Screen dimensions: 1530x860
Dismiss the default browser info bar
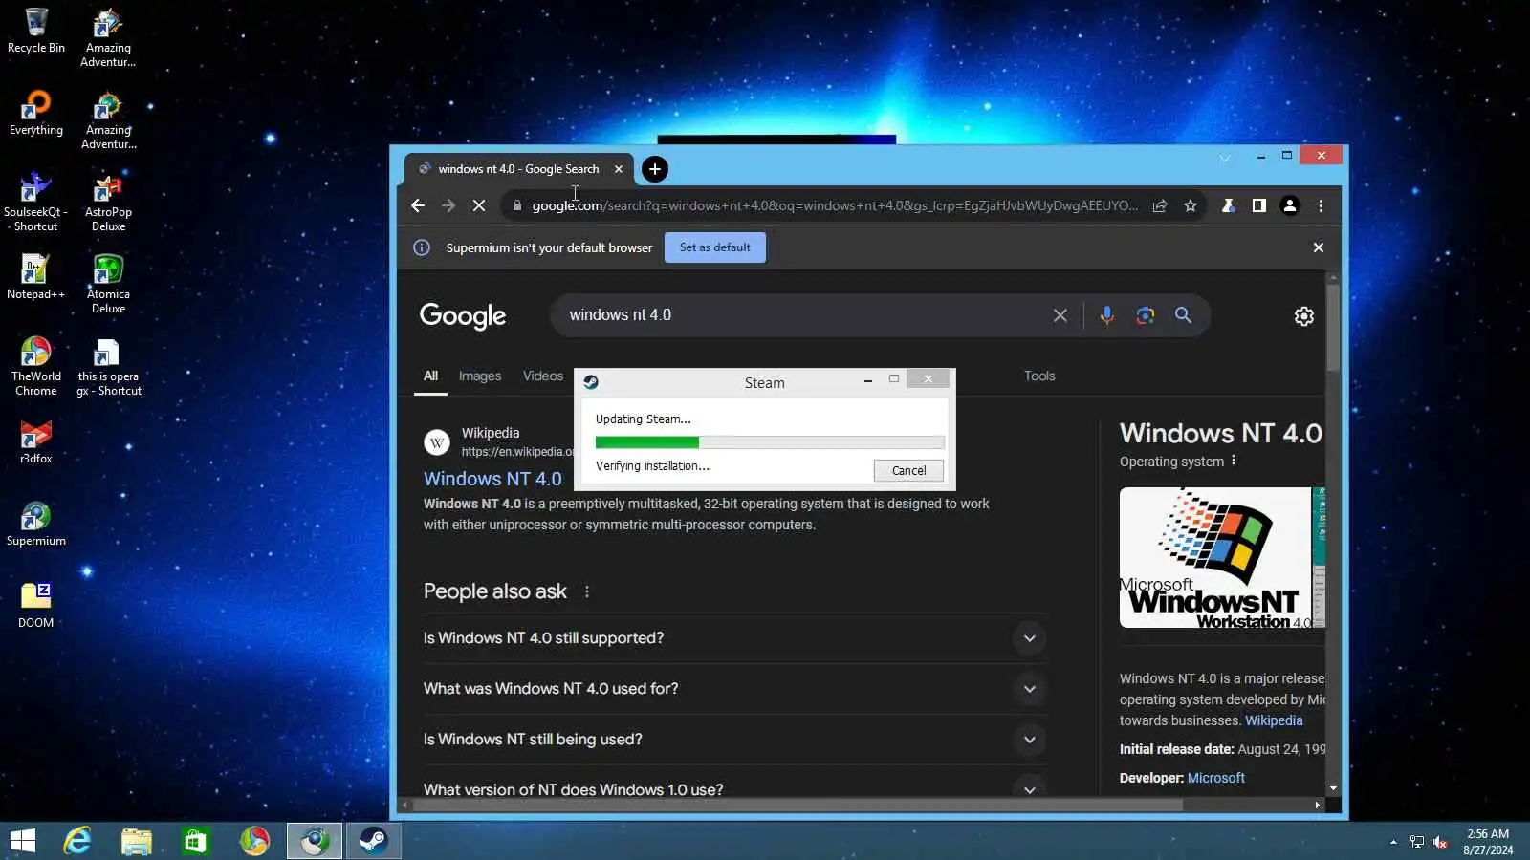click(x=1319, y=247)
